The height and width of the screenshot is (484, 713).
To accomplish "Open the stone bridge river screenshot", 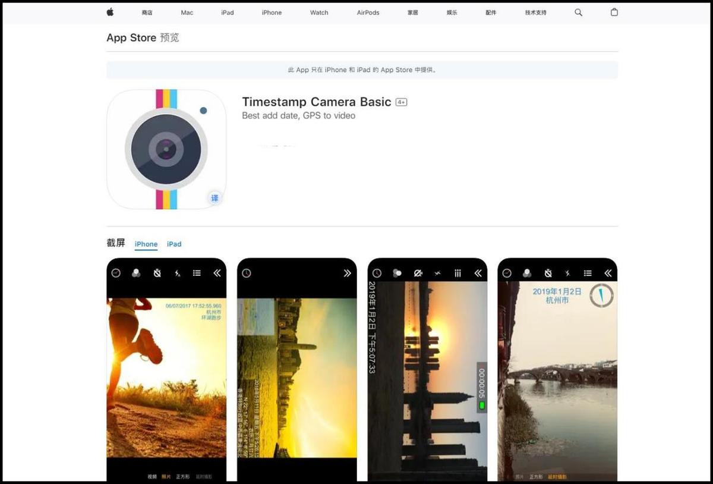I will pyautogui.click(x=557, y=369).
